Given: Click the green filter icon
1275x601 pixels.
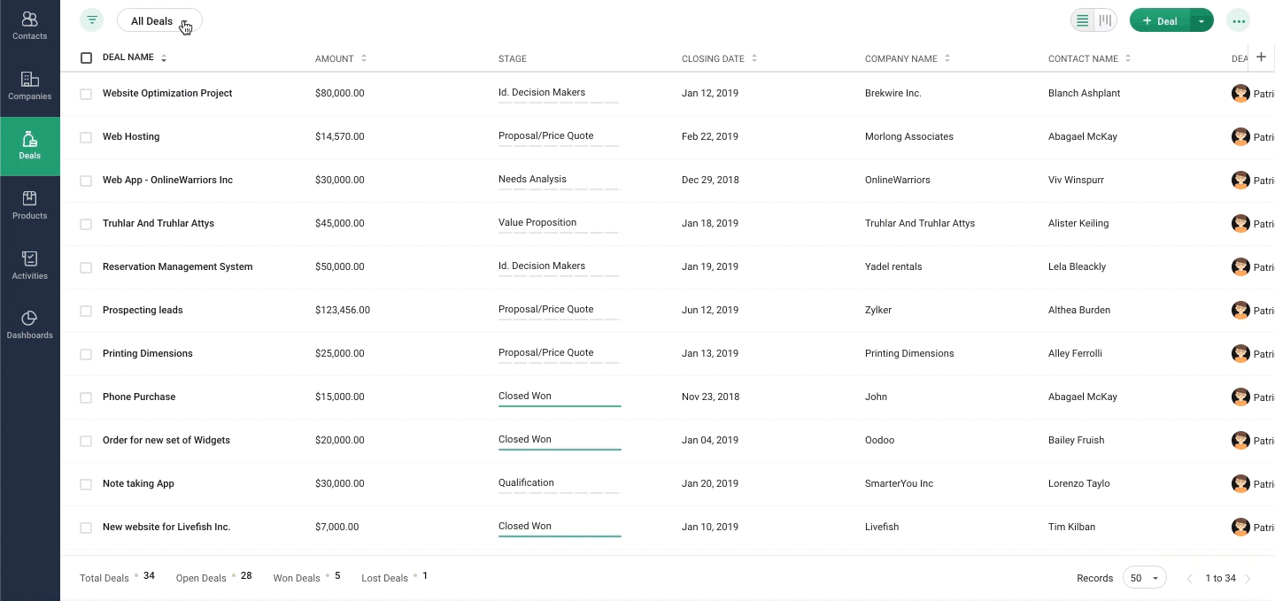Looking at the screenshot, I should click(91, 20).
